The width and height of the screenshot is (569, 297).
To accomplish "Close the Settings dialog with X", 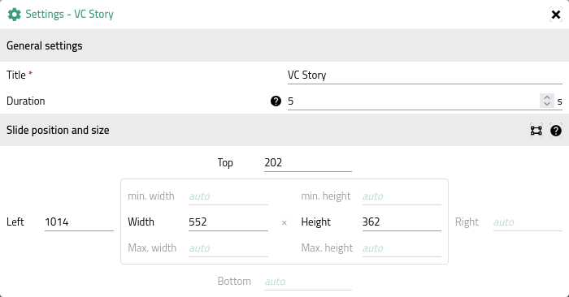I will coord(555,15).
